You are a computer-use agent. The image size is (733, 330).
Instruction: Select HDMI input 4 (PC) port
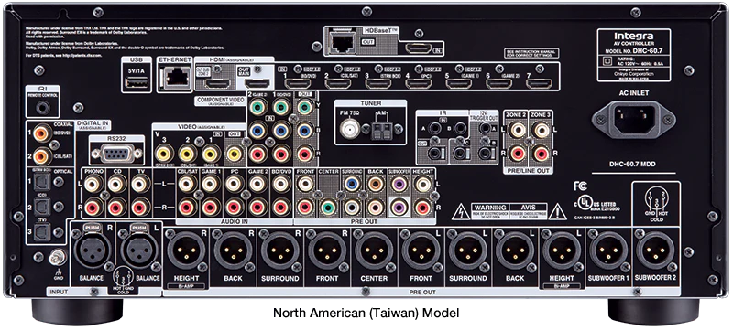tap(419, 84)
